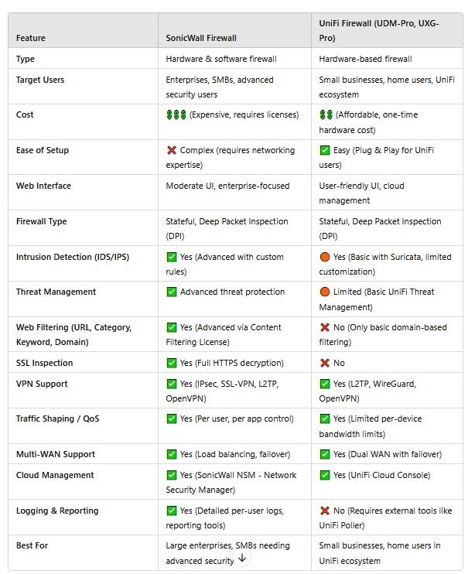Click the green checkmark in UniFi VPN Support cell

pos(325,384)
